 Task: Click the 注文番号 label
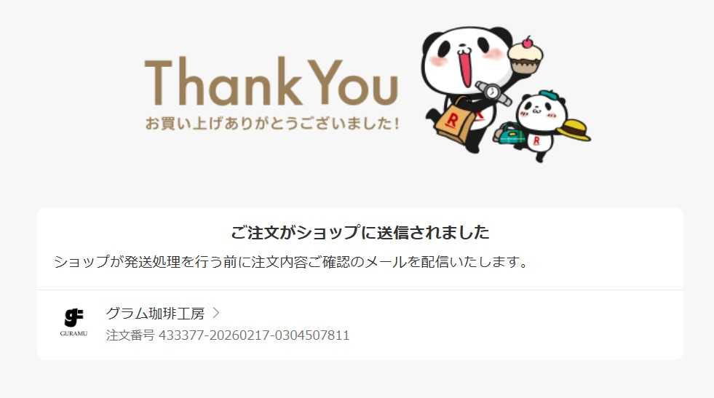[130, 335]
